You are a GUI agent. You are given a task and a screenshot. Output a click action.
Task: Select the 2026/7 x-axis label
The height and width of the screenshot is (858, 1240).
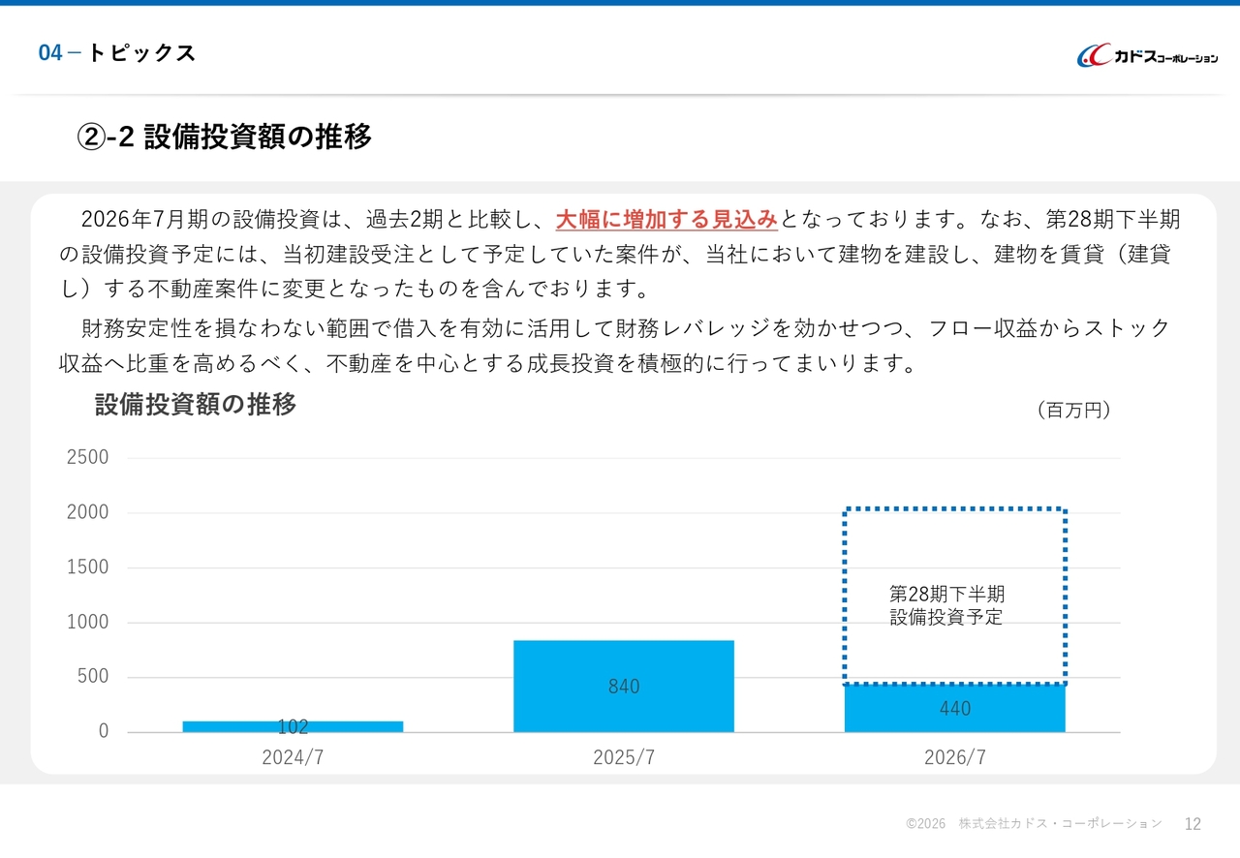point(954,758)
